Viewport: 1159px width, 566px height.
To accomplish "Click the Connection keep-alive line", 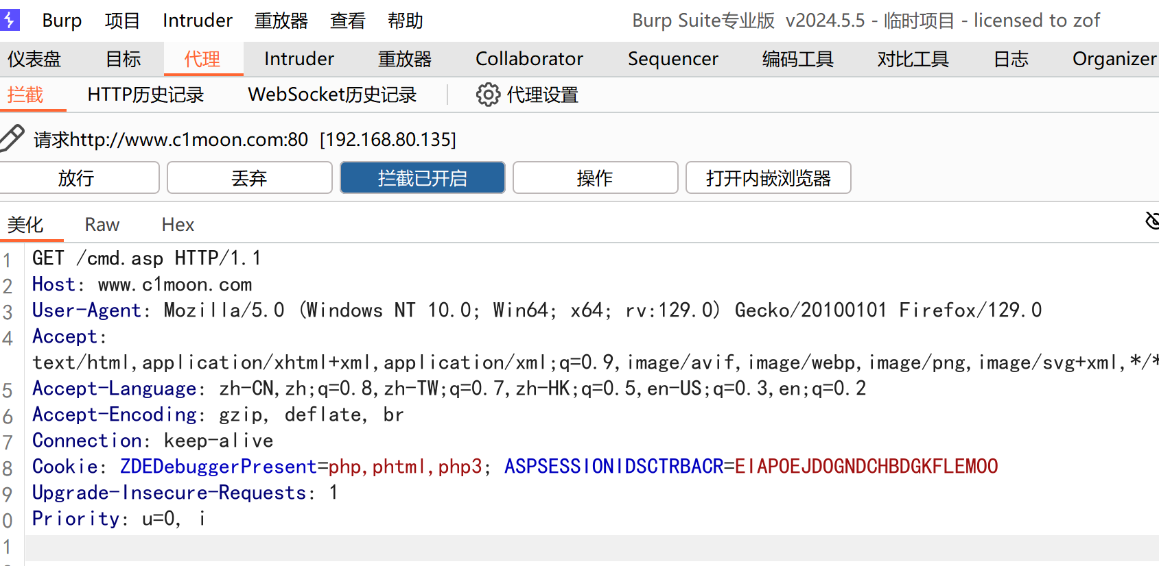I will (152, 441).
